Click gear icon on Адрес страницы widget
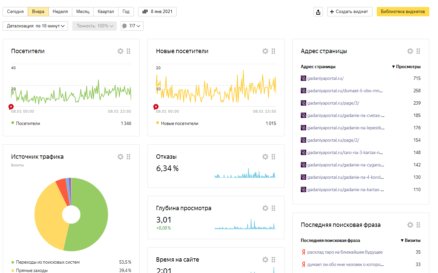 [x=410, y=51]
